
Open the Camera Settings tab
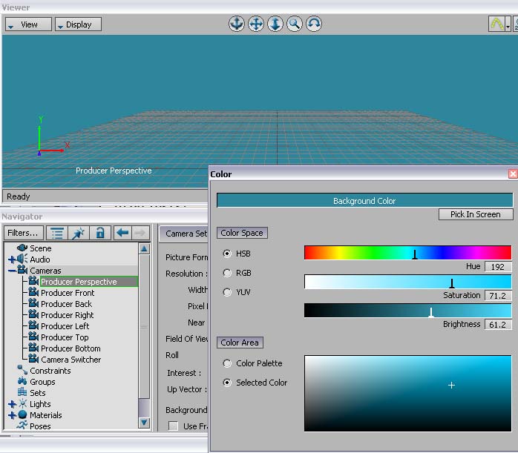[x=186, y=233]
